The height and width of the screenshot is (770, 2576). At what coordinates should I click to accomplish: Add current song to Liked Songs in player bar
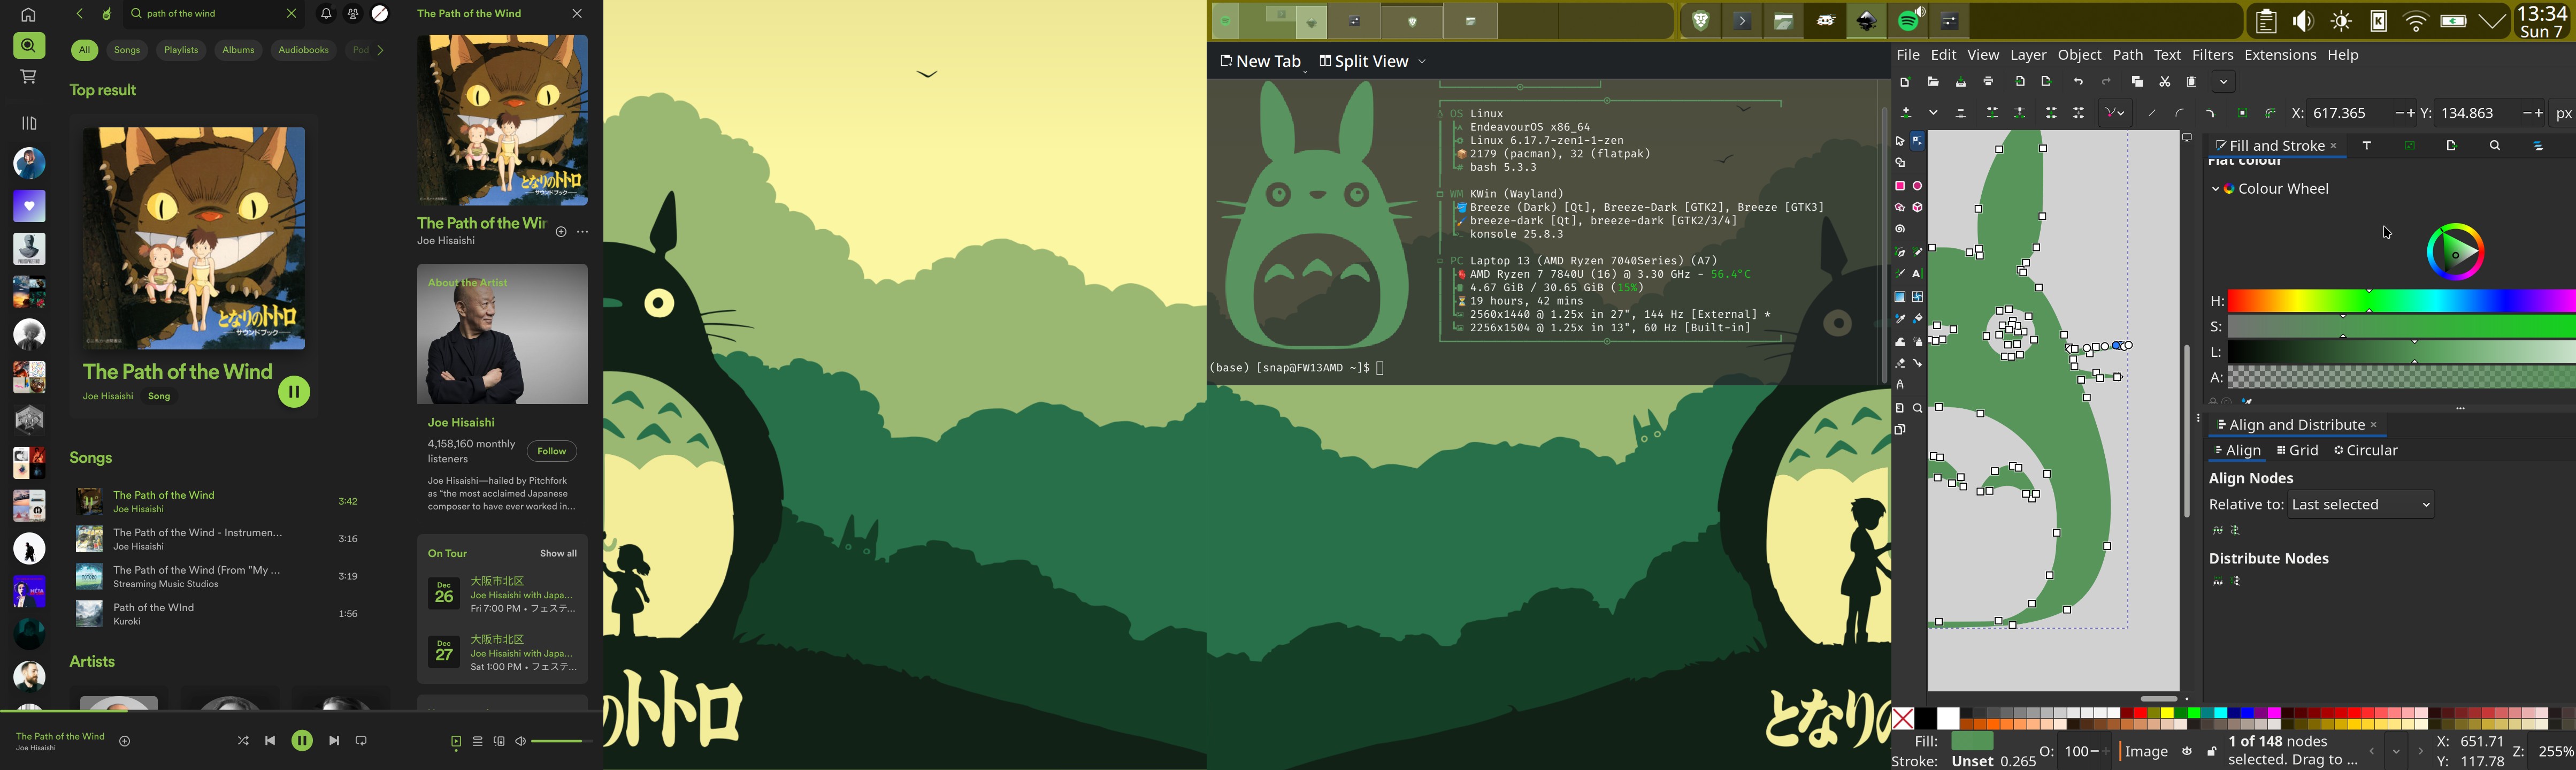(125, 742)
